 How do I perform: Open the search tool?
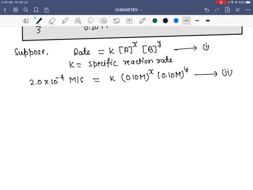26,10
